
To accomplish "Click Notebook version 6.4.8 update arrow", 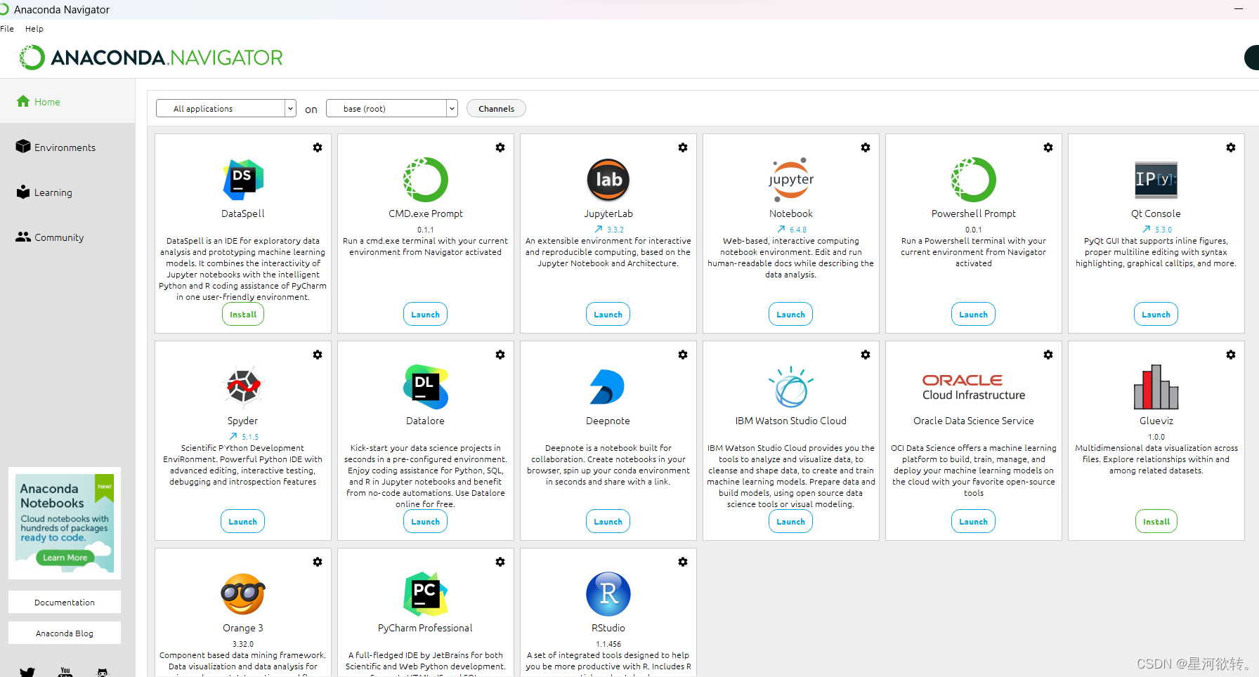I will [x=781, y=229].
